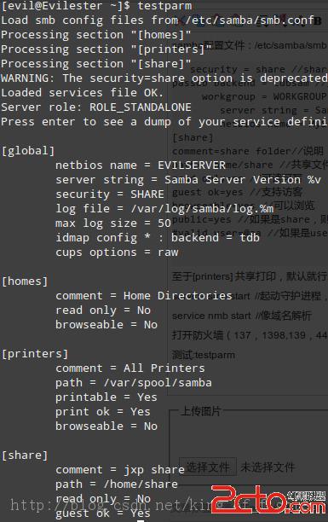The height and width of the screenshot is (522, 328).
Task: Click the testparm command at the prompt
Action: pyautogui.click(x=164, y=6)
